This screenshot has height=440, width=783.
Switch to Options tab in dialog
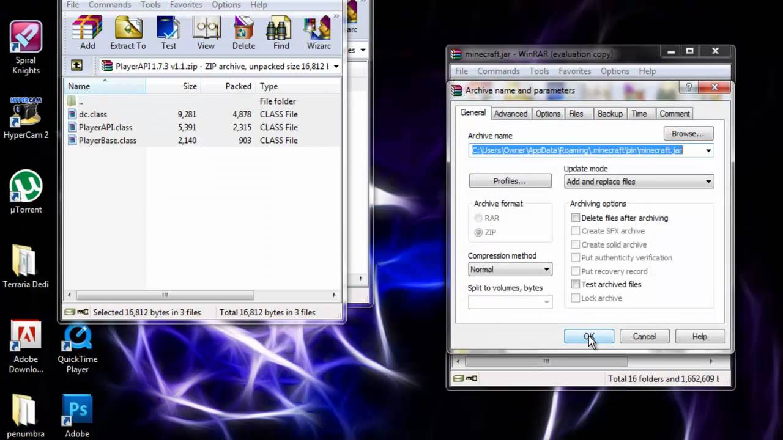tap(547, 114)
